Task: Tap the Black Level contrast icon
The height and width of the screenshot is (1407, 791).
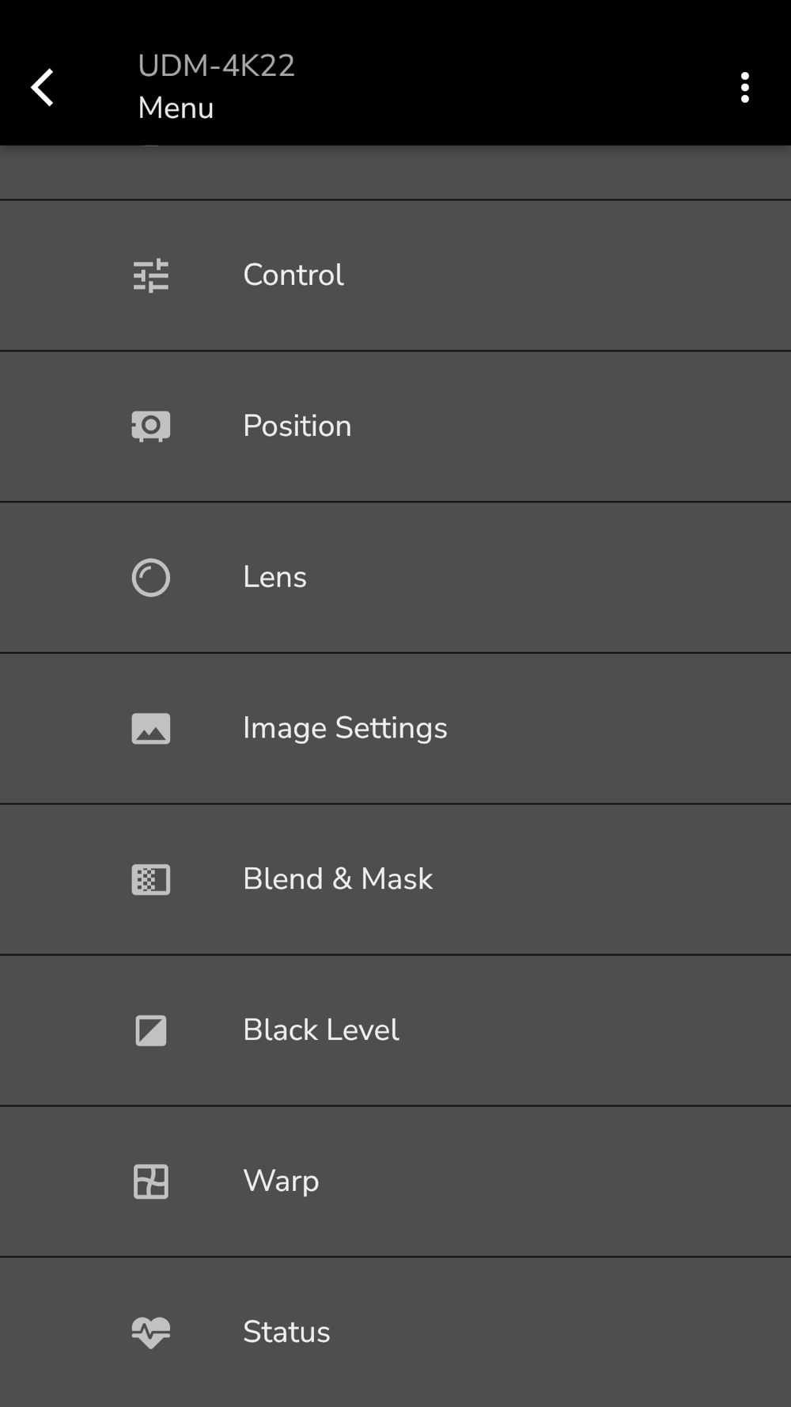Action: [x=150, y=1030]
